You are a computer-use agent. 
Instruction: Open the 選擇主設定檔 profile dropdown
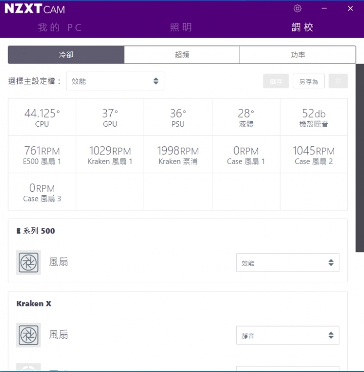(x=115, y=81)
